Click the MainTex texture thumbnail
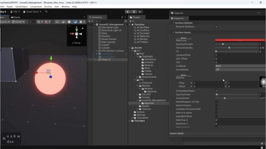 click(x=263, y=82)
